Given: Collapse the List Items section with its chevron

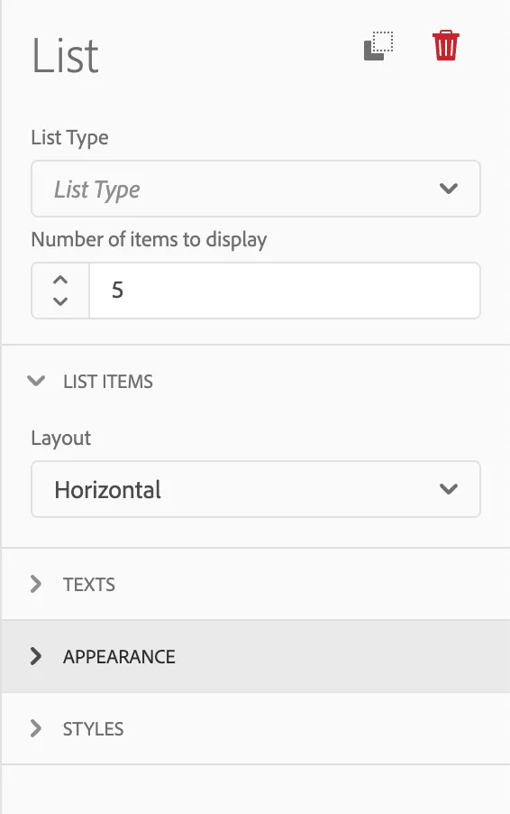Looking at the screenshot, I should tap(36, 381).
